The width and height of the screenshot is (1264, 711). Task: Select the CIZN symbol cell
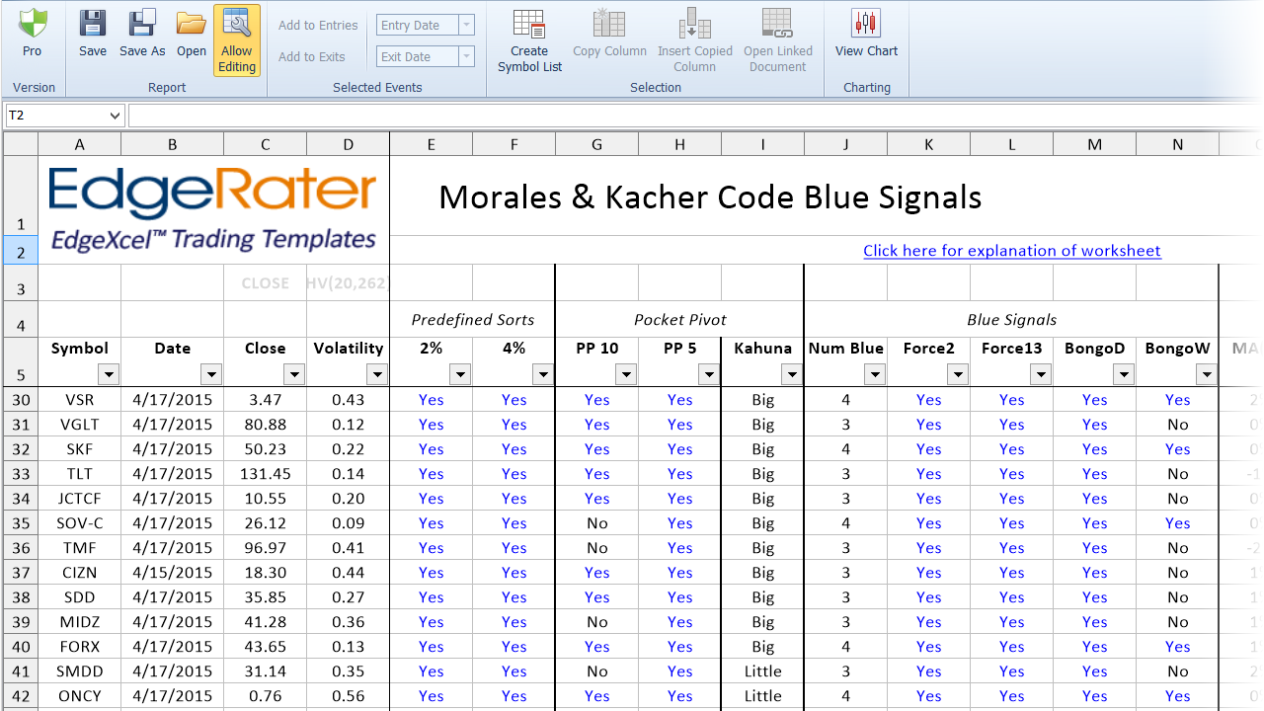pos(80,573)
